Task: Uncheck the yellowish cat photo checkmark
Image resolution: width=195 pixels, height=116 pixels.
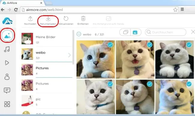Action: point(189,84)
